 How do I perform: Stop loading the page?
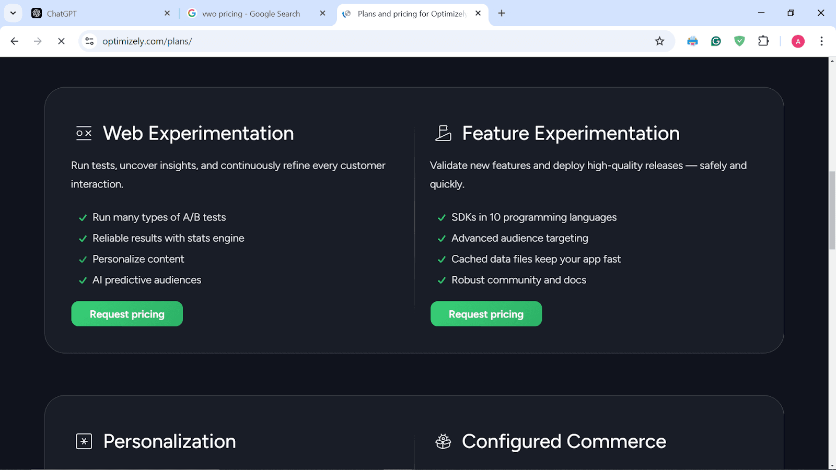(x=61, y=41)
